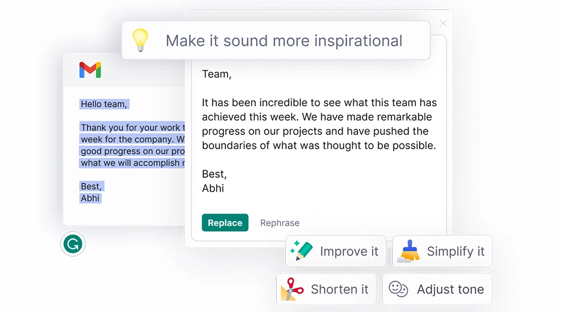
Task: Click the rewritten paragraph about remarkable progress
Action: coord(319,124)
